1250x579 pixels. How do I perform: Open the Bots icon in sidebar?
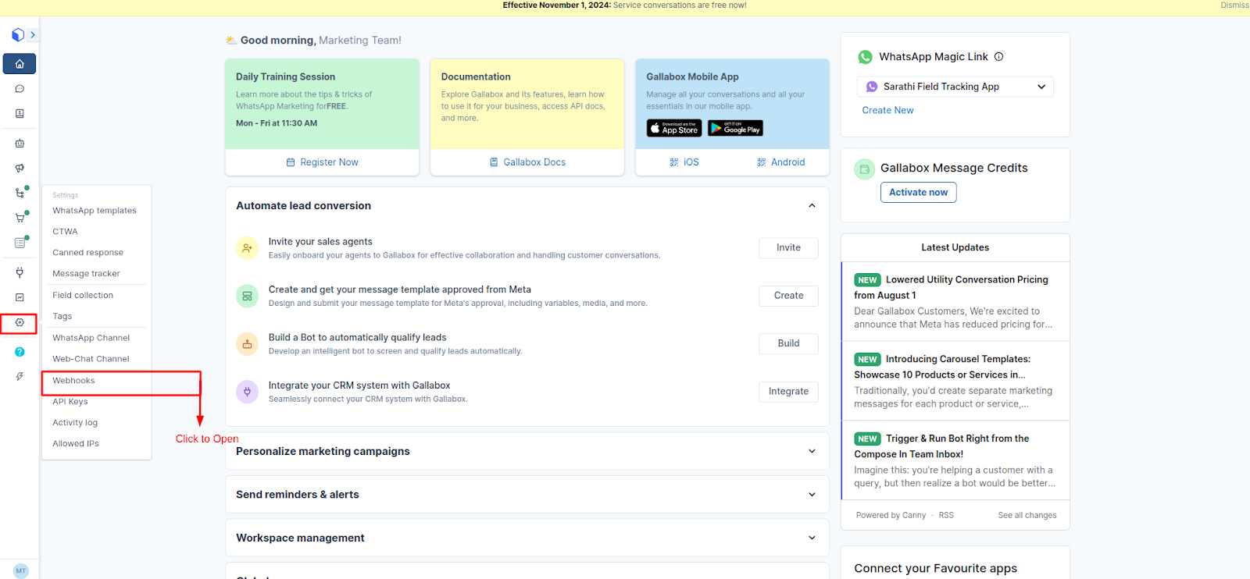[20, 144]
